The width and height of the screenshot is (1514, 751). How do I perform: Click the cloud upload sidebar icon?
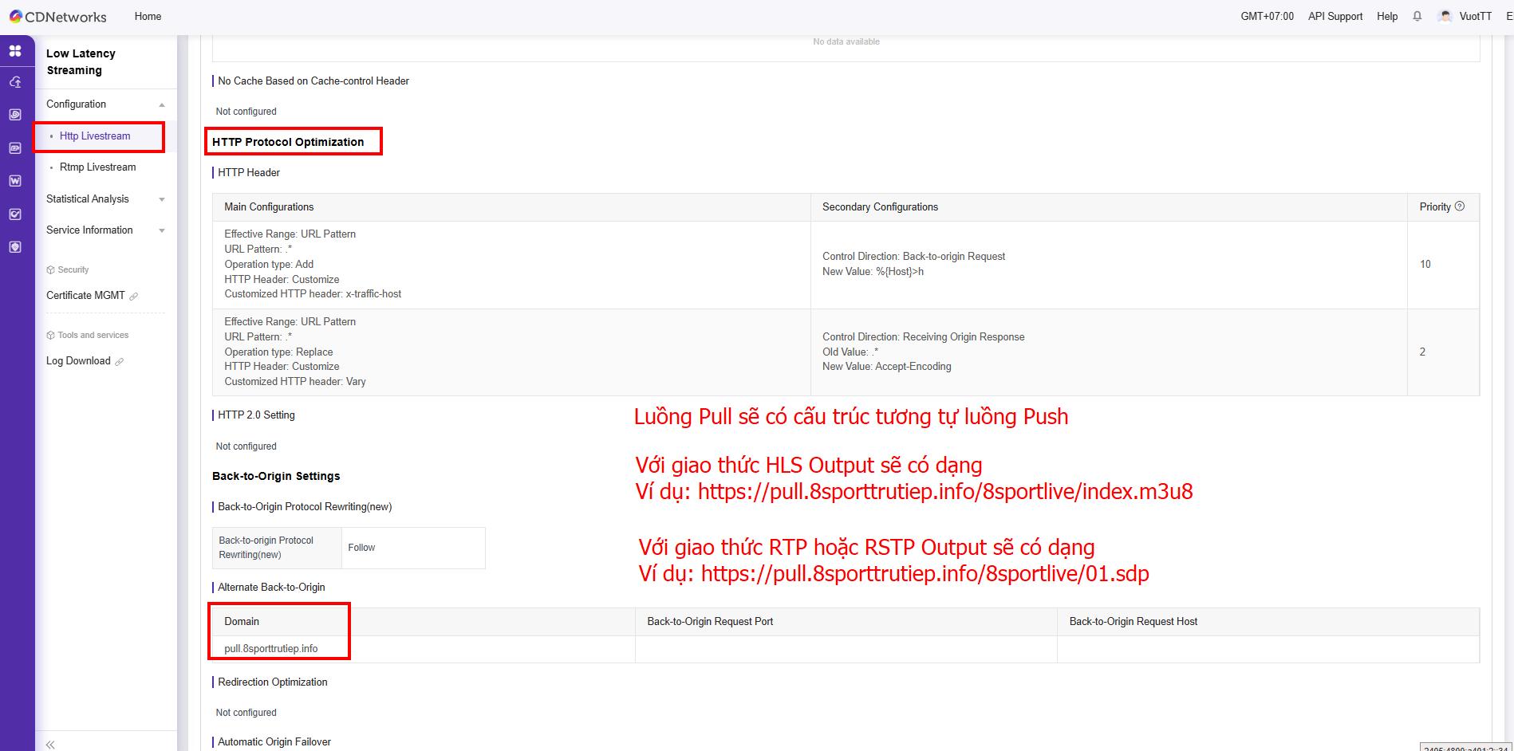coord(15,82)
